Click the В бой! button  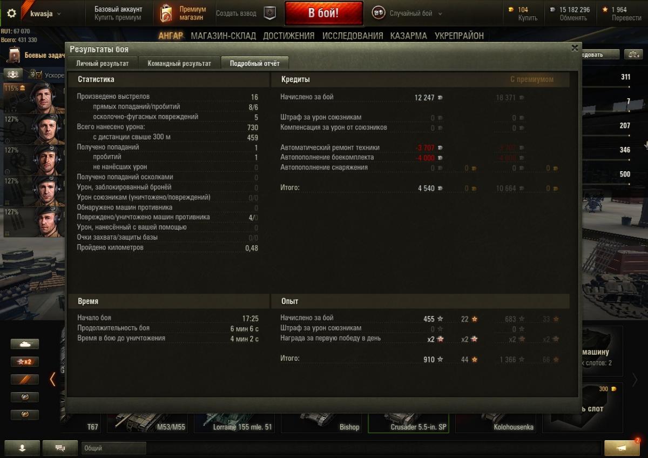click(323, 14)
